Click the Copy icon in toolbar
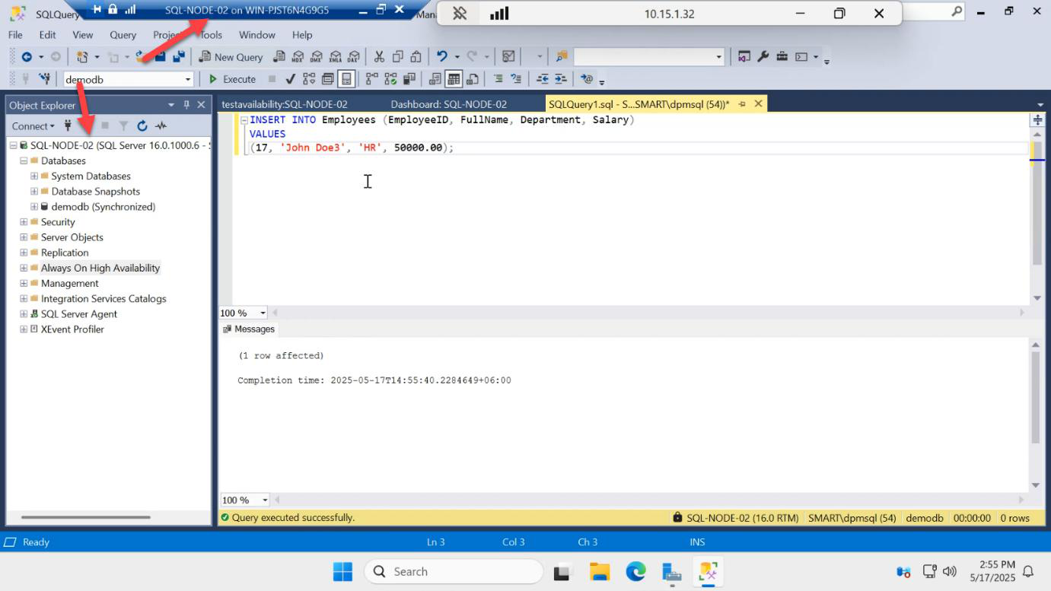 (x=397, y=57)
